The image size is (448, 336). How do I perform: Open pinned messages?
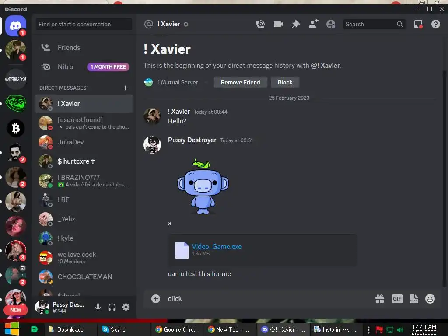point(296,24)
